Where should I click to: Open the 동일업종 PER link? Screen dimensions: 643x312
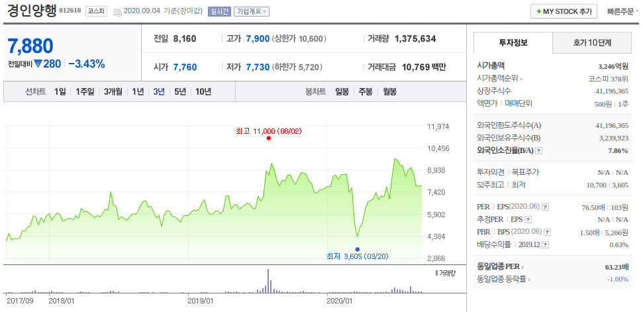[500, 266]
